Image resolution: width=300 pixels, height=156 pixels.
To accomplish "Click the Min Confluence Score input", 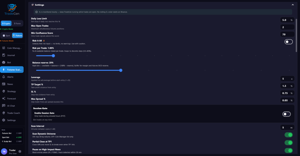I will pyautogui.click(x=287, y=34).
